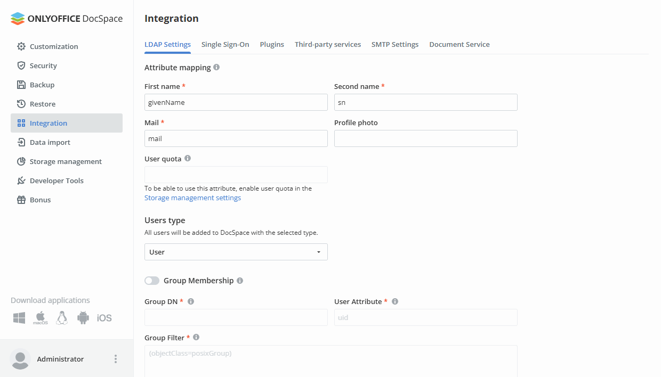Click inside the Second name input field
The height and width of the screenshot is (377, 661).
[x=425, y=102]
